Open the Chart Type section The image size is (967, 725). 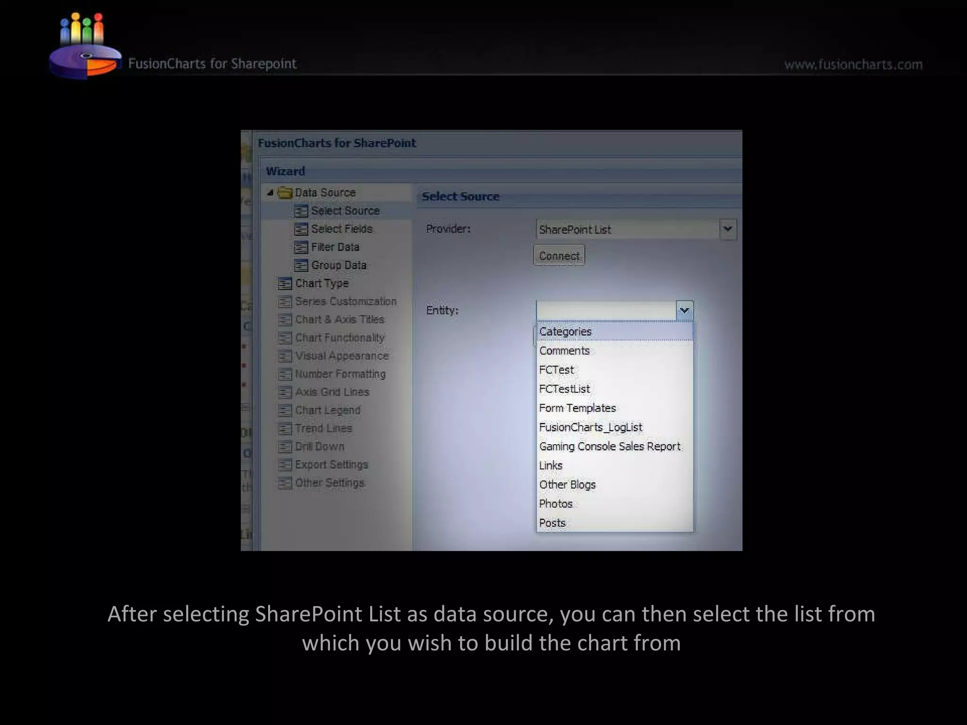tap(322, 283)
